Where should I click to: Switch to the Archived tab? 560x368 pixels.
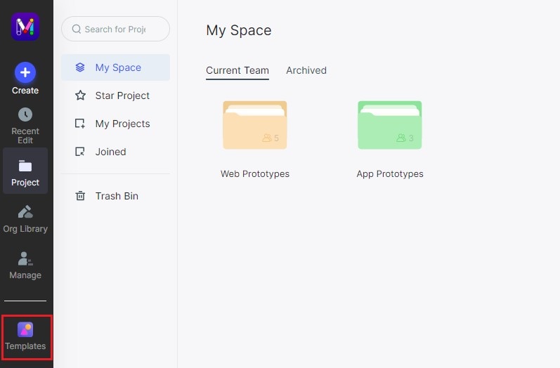click(306, 70)
